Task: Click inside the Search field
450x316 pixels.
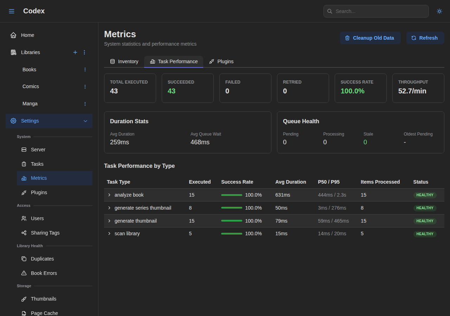Action: 376,11
